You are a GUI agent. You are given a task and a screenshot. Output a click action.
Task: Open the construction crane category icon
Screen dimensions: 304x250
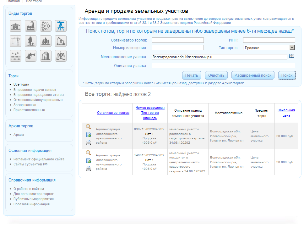[15, 41]
